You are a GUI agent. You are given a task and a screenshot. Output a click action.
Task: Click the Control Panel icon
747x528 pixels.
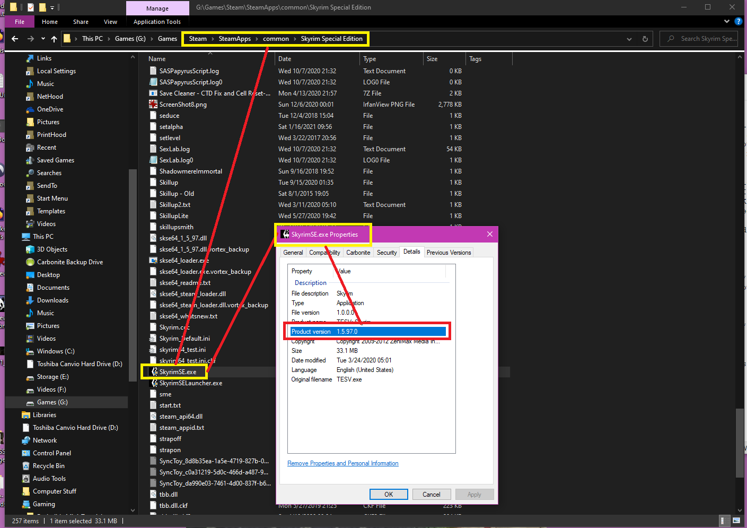click(26, 453)
